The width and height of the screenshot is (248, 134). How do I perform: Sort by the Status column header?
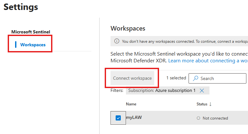click(x=202, y=104)
